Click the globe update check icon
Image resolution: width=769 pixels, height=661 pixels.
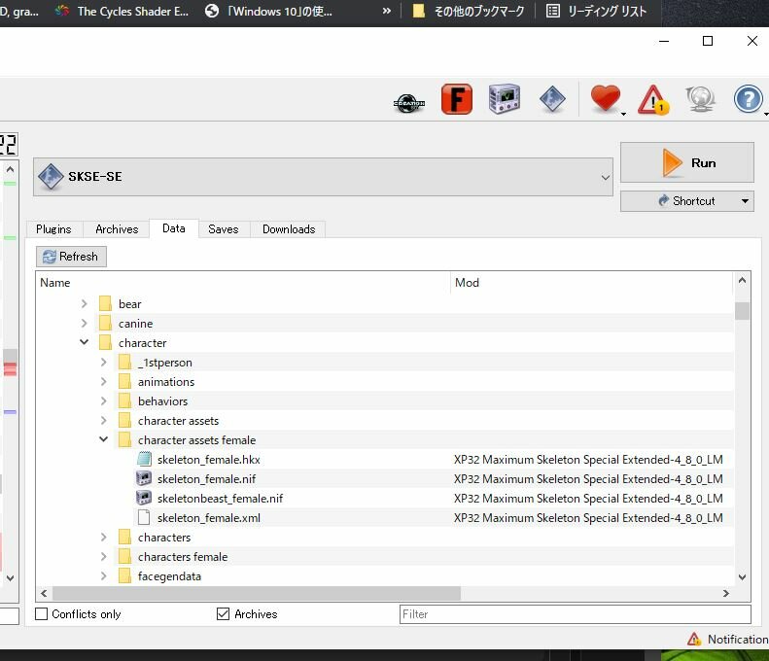point(700,98)
